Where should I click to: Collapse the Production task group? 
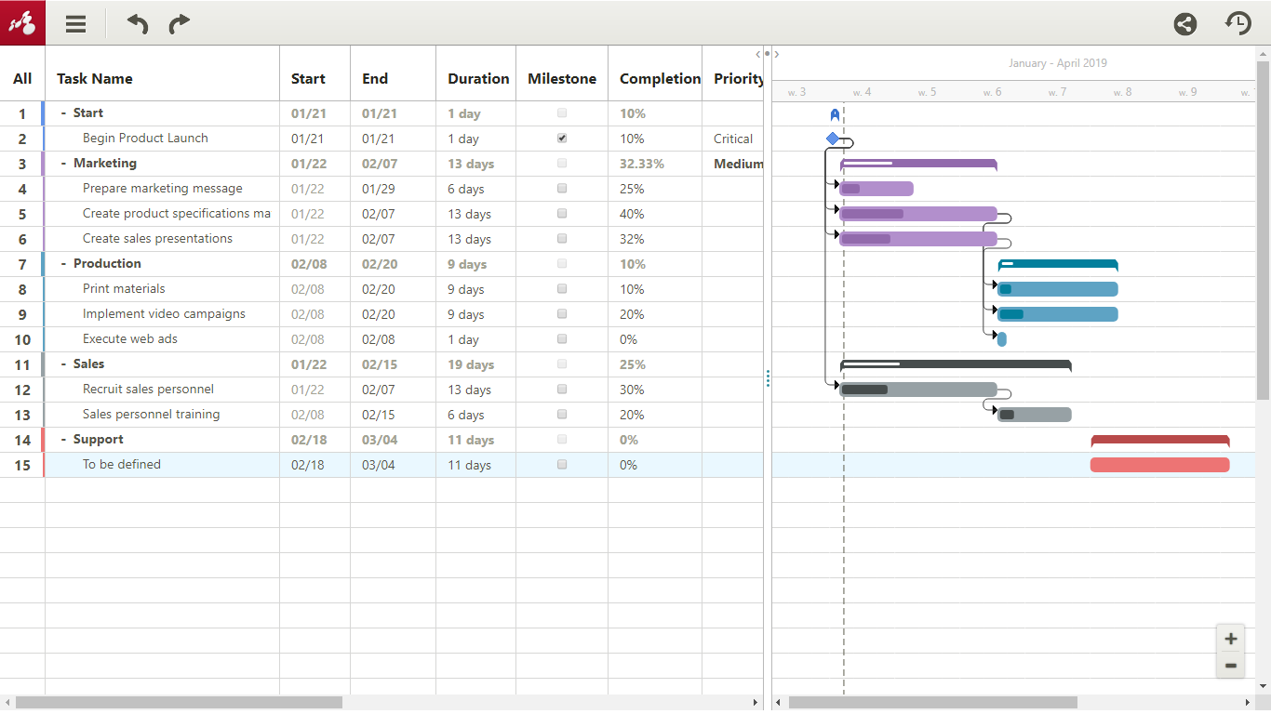tap(63, 264)
